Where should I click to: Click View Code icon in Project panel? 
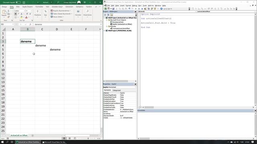point(105,15)
